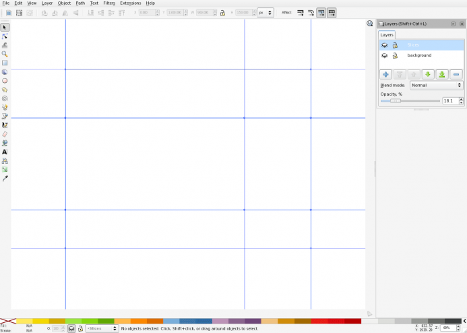Viewport: 467px width, 333px height.
Task: Select the Pen Bezier tool
Action: [x=5, y=116]
